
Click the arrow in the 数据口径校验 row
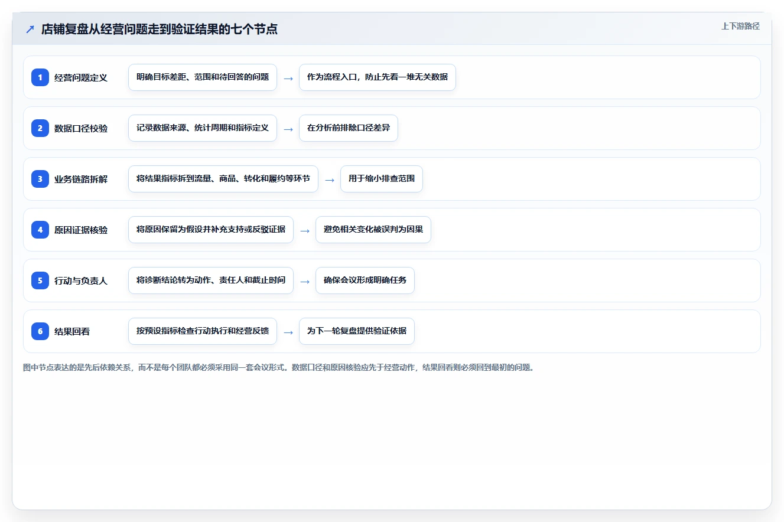pos(288,129)
